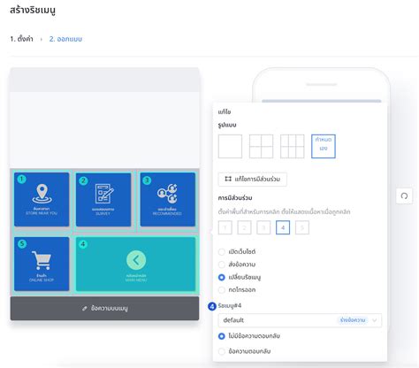
Task: Choose the four-area grid layout template
Action: [x=261, y=146]
